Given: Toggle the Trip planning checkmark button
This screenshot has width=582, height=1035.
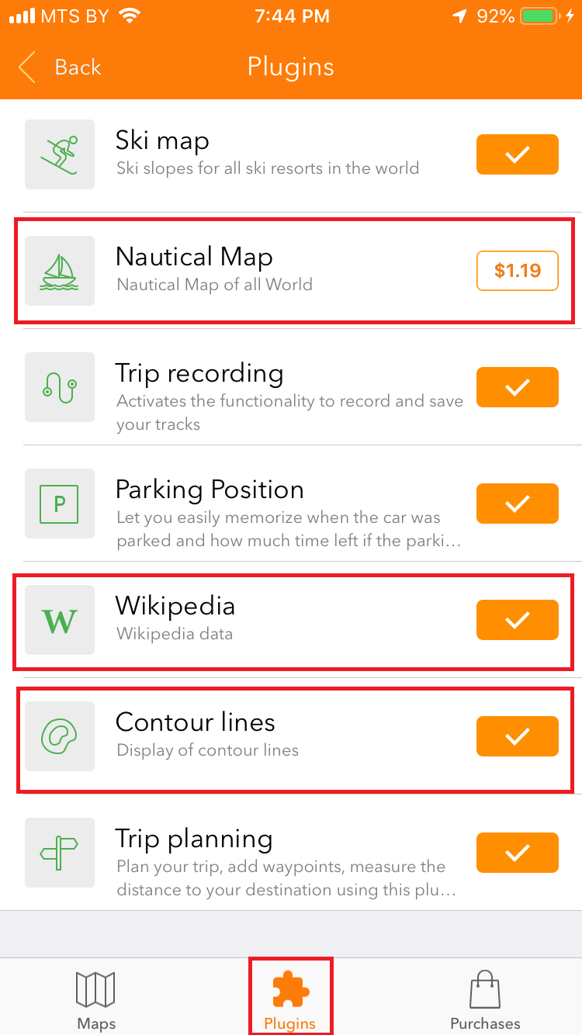Looking at the screenshot, I should click(x=518, y=853).
